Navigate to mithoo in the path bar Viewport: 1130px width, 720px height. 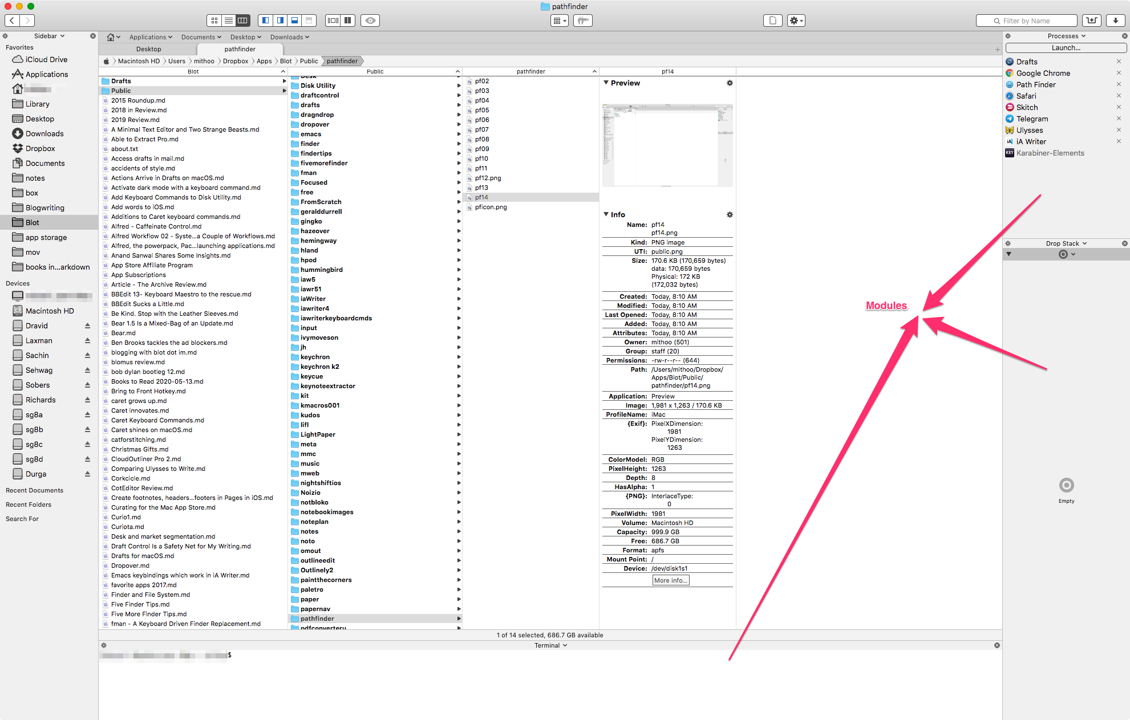204,61
